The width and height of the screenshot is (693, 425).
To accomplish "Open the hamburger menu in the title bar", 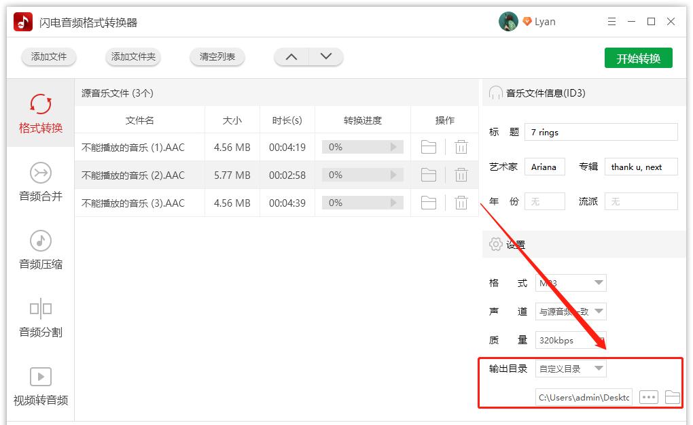I will [611, 21].
